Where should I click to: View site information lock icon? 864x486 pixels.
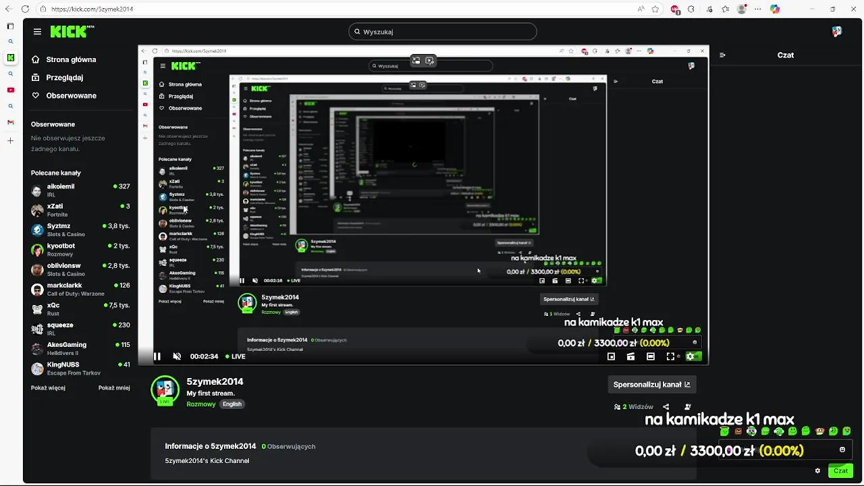[43, 9]
